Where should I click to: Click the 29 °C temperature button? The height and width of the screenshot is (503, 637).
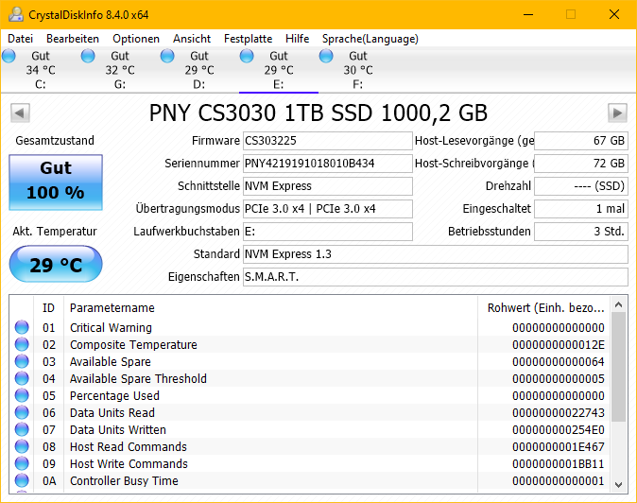[x=56, y=265]
